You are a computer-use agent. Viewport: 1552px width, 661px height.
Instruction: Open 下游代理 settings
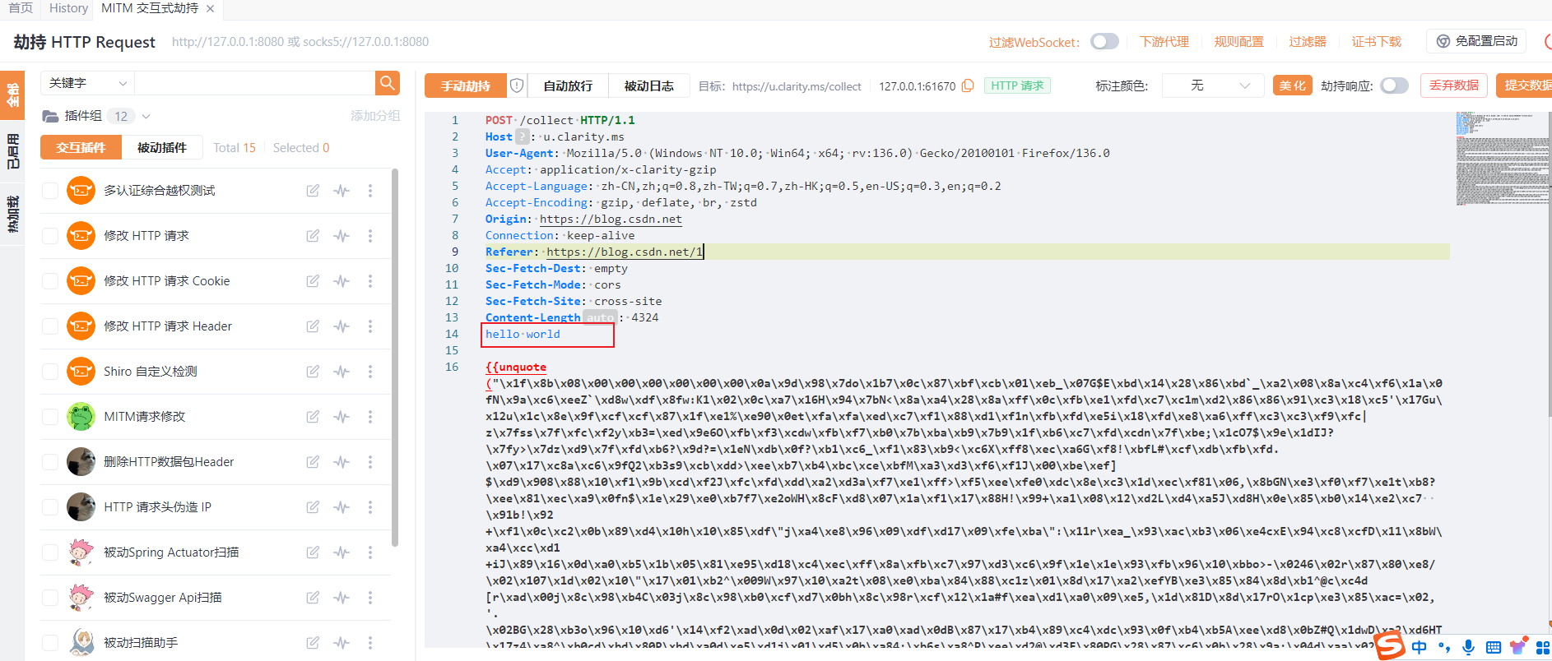1164,41
